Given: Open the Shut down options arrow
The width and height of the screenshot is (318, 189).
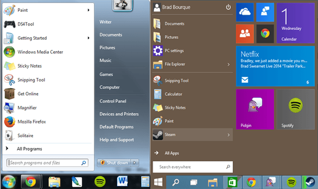Looking at the screenshot, I should [x=135, y=163].
